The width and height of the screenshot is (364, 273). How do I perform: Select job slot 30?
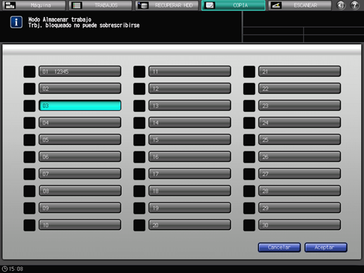click(x=299, y=225)
